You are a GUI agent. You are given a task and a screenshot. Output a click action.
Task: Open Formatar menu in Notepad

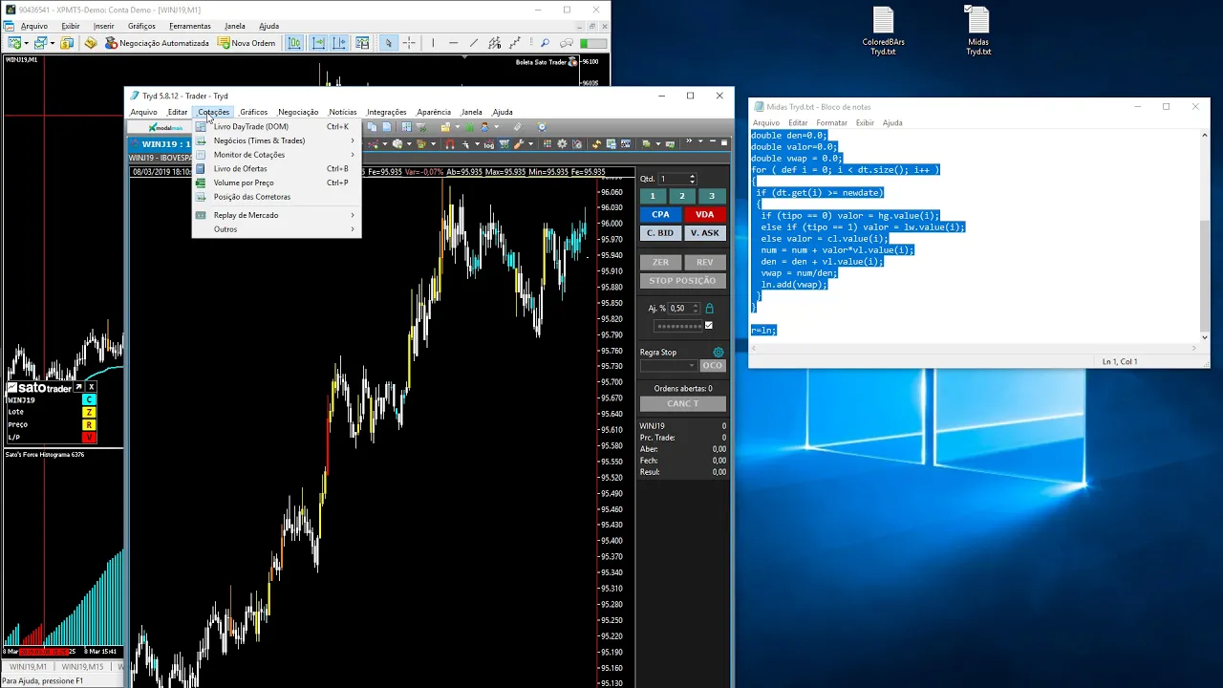point(831,122)
